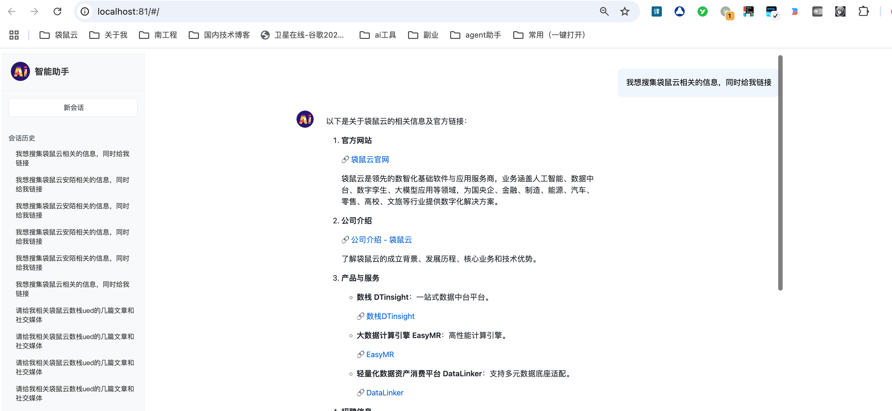Follow the EasyMR link
The width and height of the screenshot is (892, 411).
click(380, 355)
